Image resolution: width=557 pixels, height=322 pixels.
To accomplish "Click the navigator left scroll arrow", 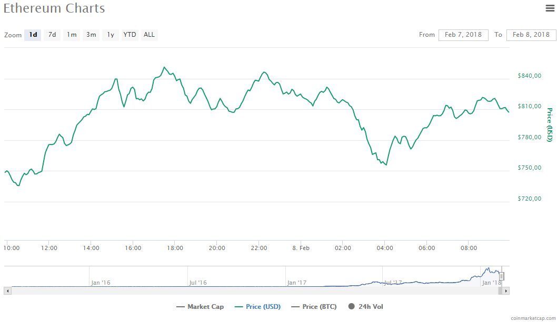I will (7, 291).
